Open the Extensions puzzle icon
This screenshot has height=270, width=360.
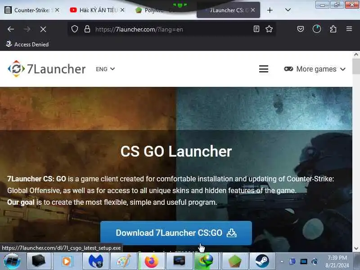click(x=333, y=29)
